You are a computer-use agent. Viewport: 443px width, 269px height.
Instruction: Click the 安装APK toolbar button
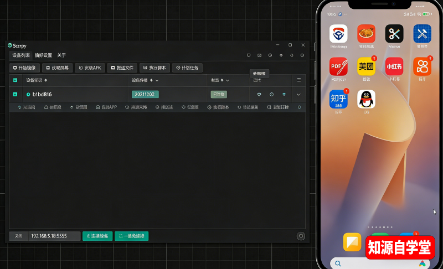click(90, 68)
